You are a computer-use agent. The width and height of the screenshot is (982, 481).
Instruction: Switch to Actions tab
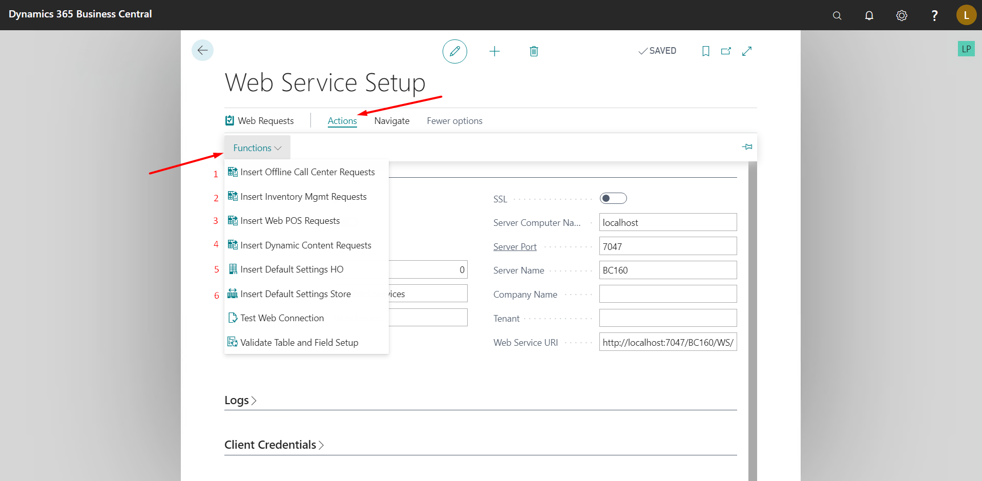(x=342, y=121)
